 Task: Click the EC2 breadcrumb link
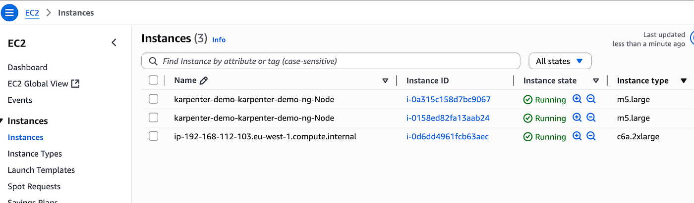[x=32, y=13]
